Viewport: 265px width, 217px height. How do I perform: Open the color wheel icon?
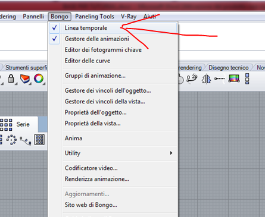click(x=39, y=78)
